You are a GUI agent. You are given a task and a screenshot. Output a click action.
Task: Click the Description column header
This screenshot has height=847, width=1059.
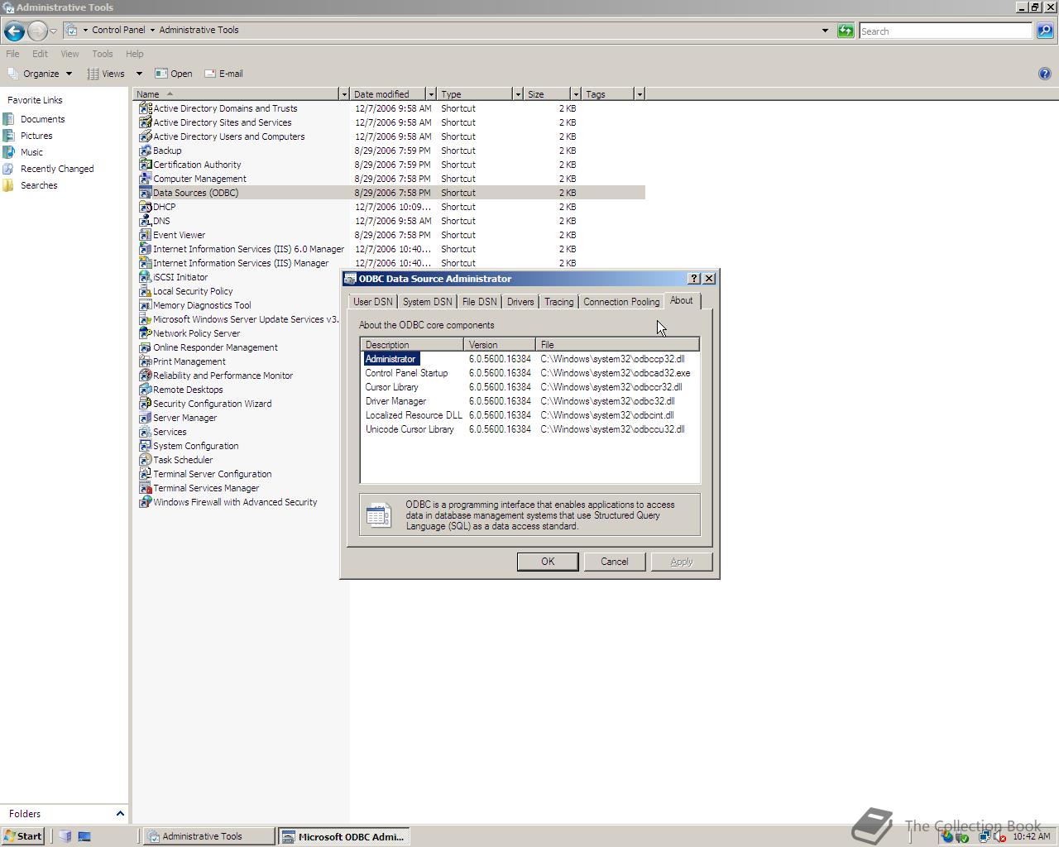click(412, 344)
